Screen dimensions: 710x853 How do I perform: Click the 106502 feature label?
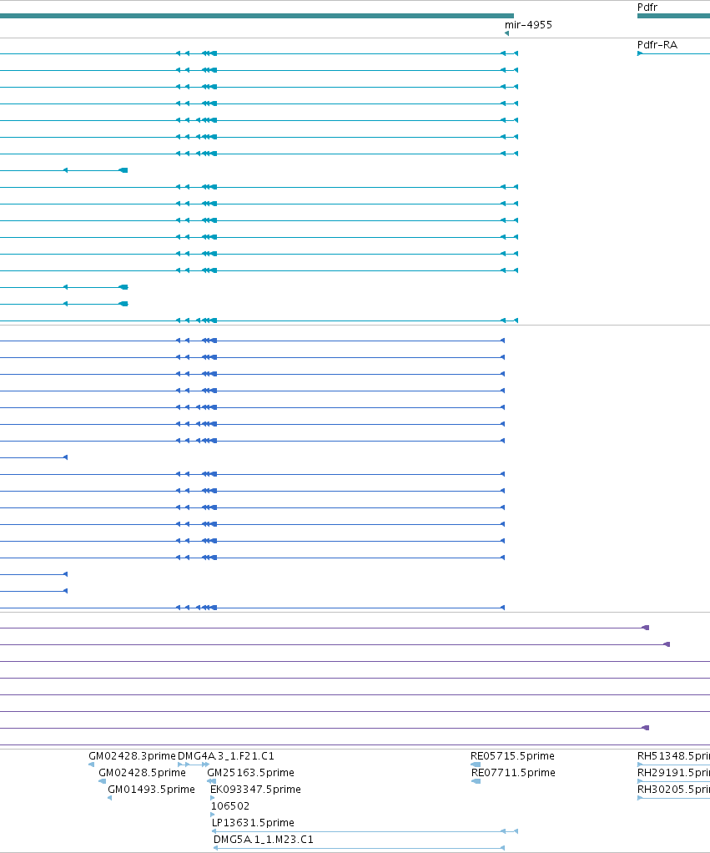(x=230, y=805)
